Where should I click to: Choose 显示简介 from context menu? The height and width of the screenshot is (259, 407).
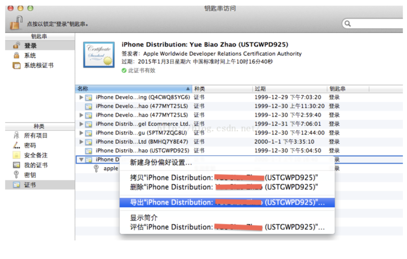(x=227, y=218)
